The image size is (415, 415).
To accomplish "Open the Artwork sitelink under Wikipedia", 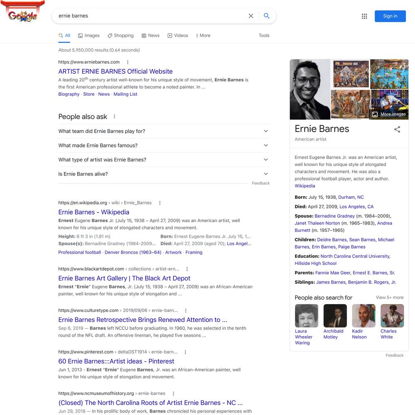I will pyautogui.click(x=173, y=252).
